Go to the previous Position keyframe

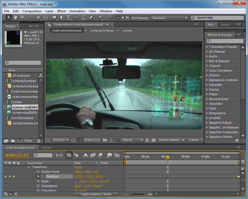6,176
